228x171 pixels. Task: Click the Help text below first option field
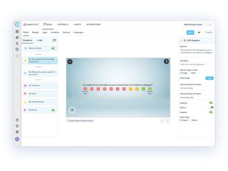[x=197, y=88]
